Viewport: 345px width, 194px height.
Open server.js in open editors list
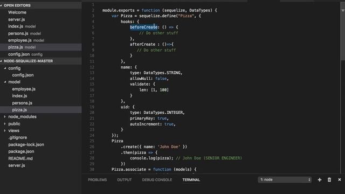click(x=17, y=19)
